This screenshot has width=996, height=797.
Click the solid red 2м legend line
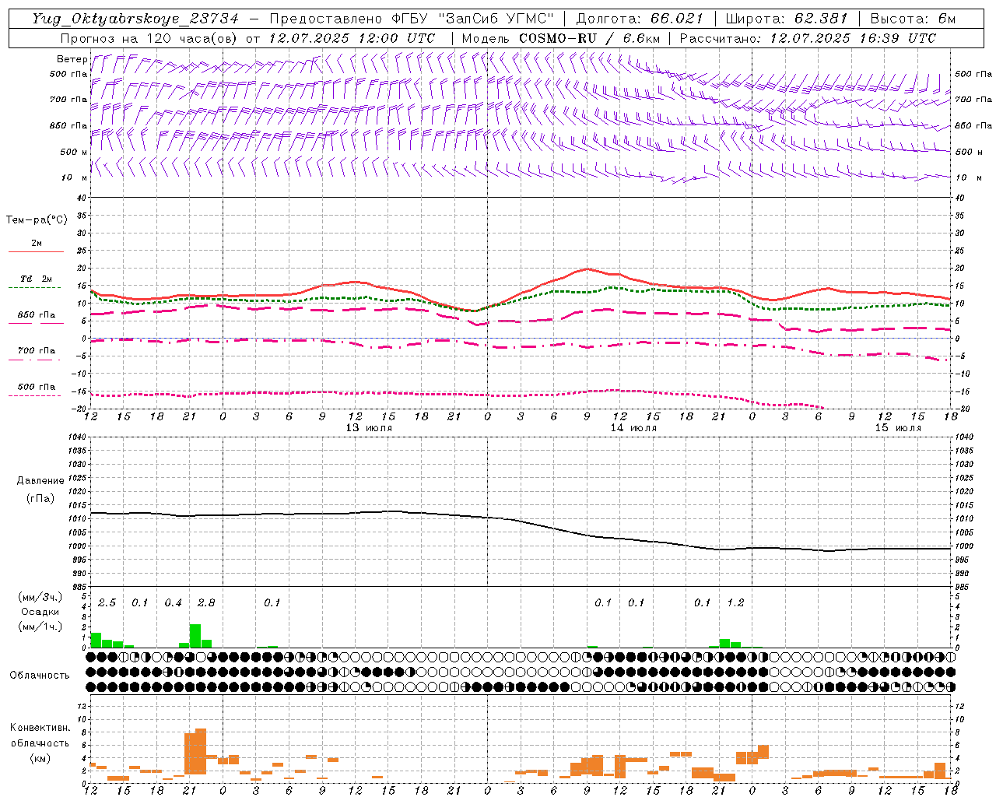tap(36, 251)
